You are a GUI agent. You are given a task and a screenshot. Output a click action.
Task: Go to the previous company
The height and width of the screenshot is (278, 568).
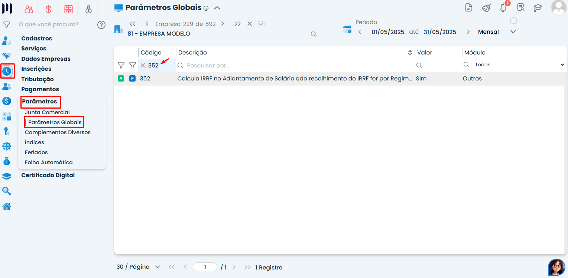[x=147, y=24]
